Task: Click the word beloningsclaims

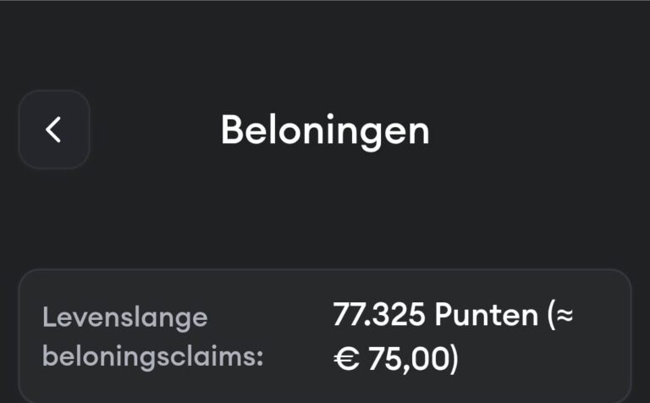Action: [152, 356]
